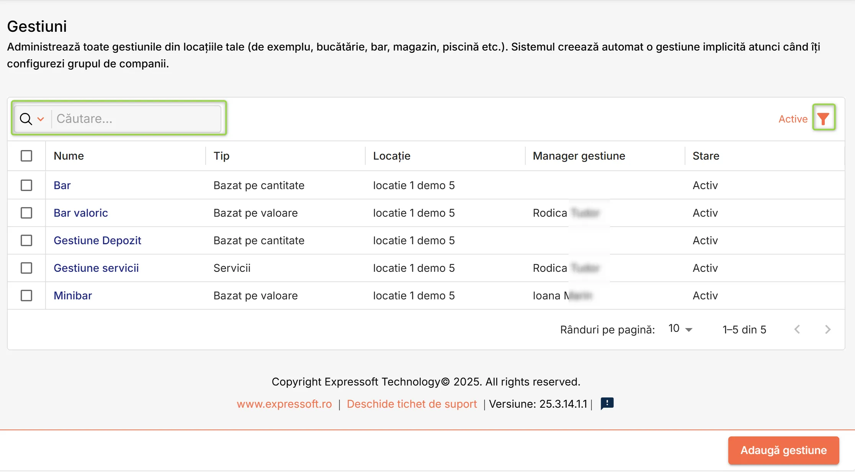Open the Gestiune Depozit link
This screenshot has width=855, height=472.
[97, 240]
